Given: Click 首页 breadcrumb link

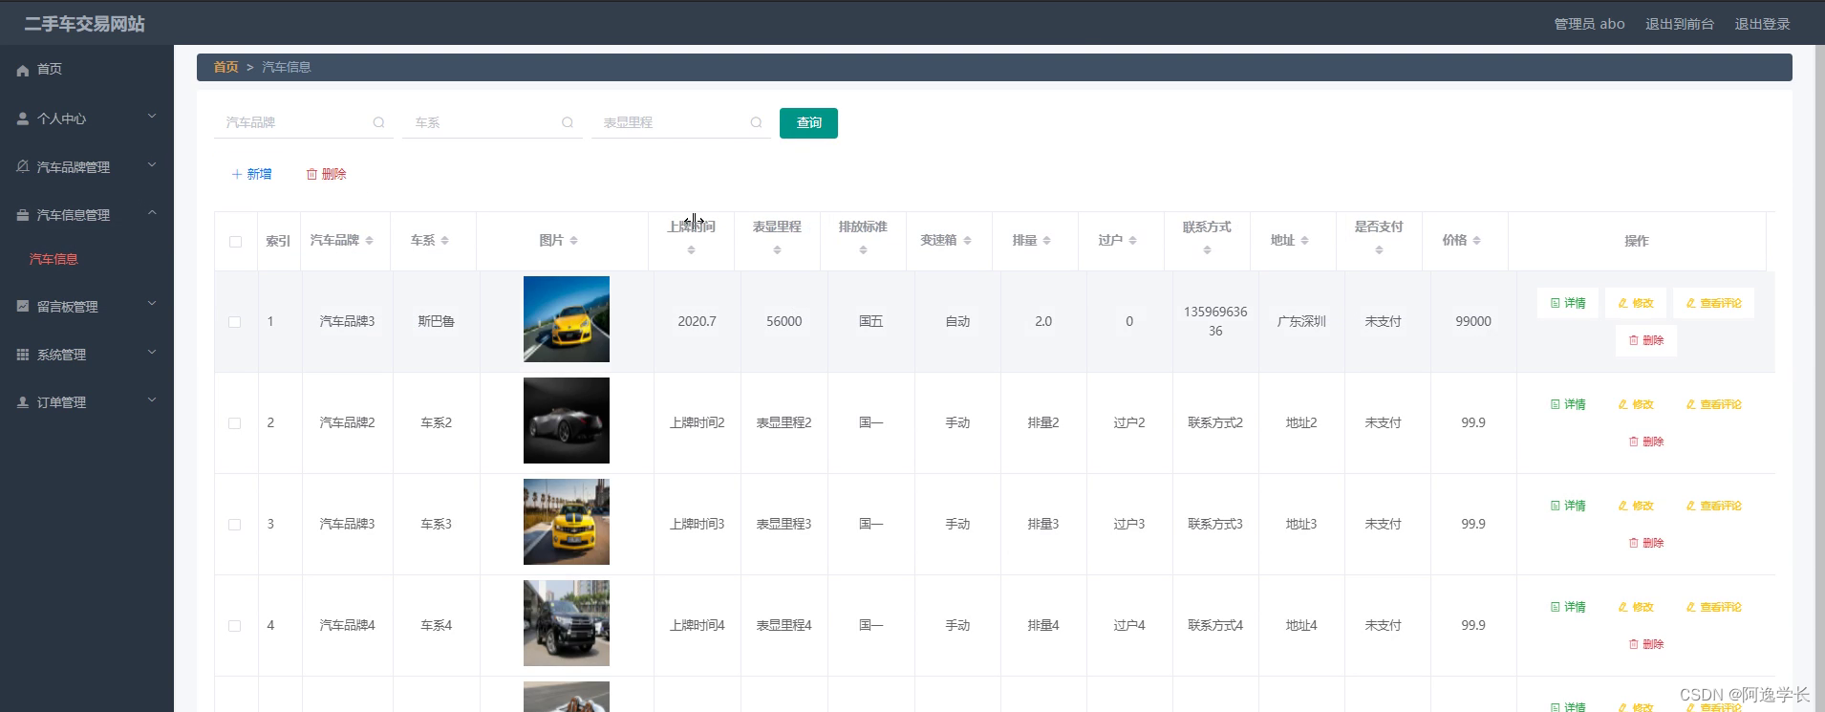Looking at the screenshot, I should coord(225,67).
